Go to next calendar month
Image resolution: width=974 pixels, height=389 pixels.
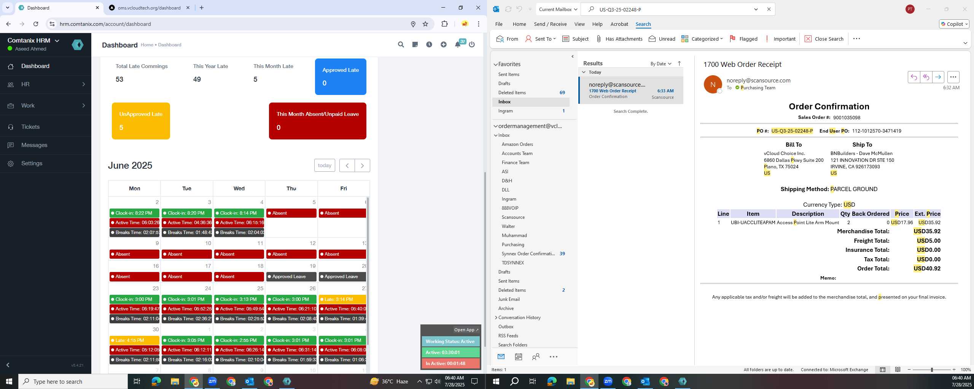pos(362,165)
